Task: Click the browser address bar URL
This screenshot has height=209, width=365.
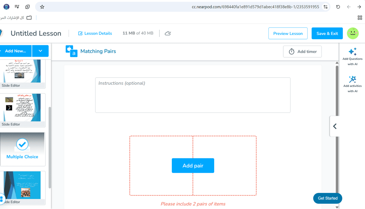Action: [255, 7]
